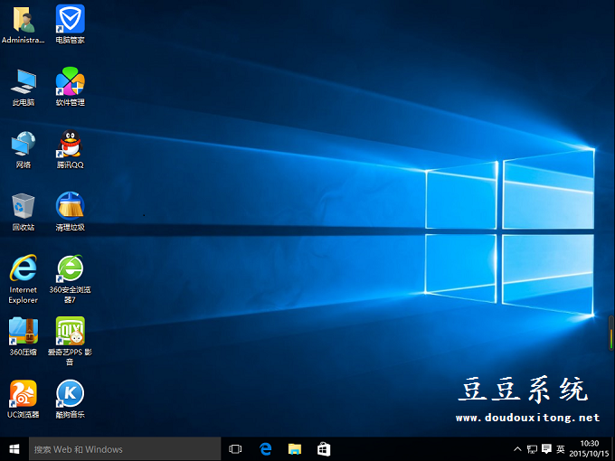This screenshot has height=461, width=615.
Task: Expand the hidden system tray icons
Action: [x=517, y=449]
